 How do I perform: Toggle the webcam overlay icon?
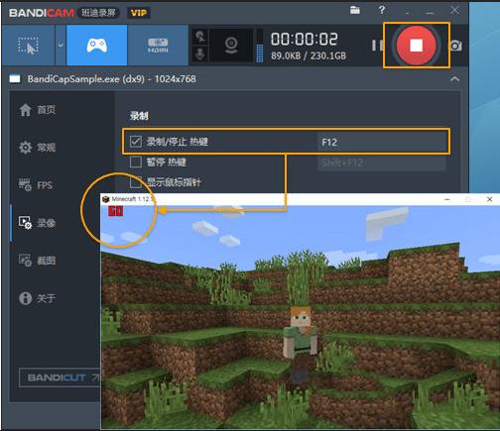pyautogui.click(x=231, y=46)
